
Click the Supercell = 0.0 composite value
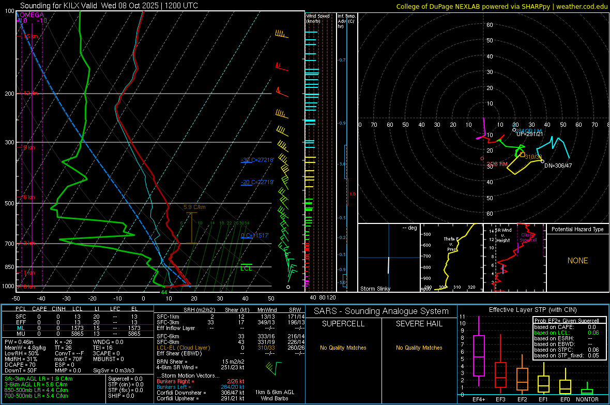pos(125,379)
